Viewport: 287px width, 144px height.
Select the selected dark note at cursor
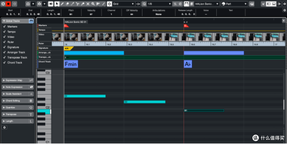(x=204, y=111)
